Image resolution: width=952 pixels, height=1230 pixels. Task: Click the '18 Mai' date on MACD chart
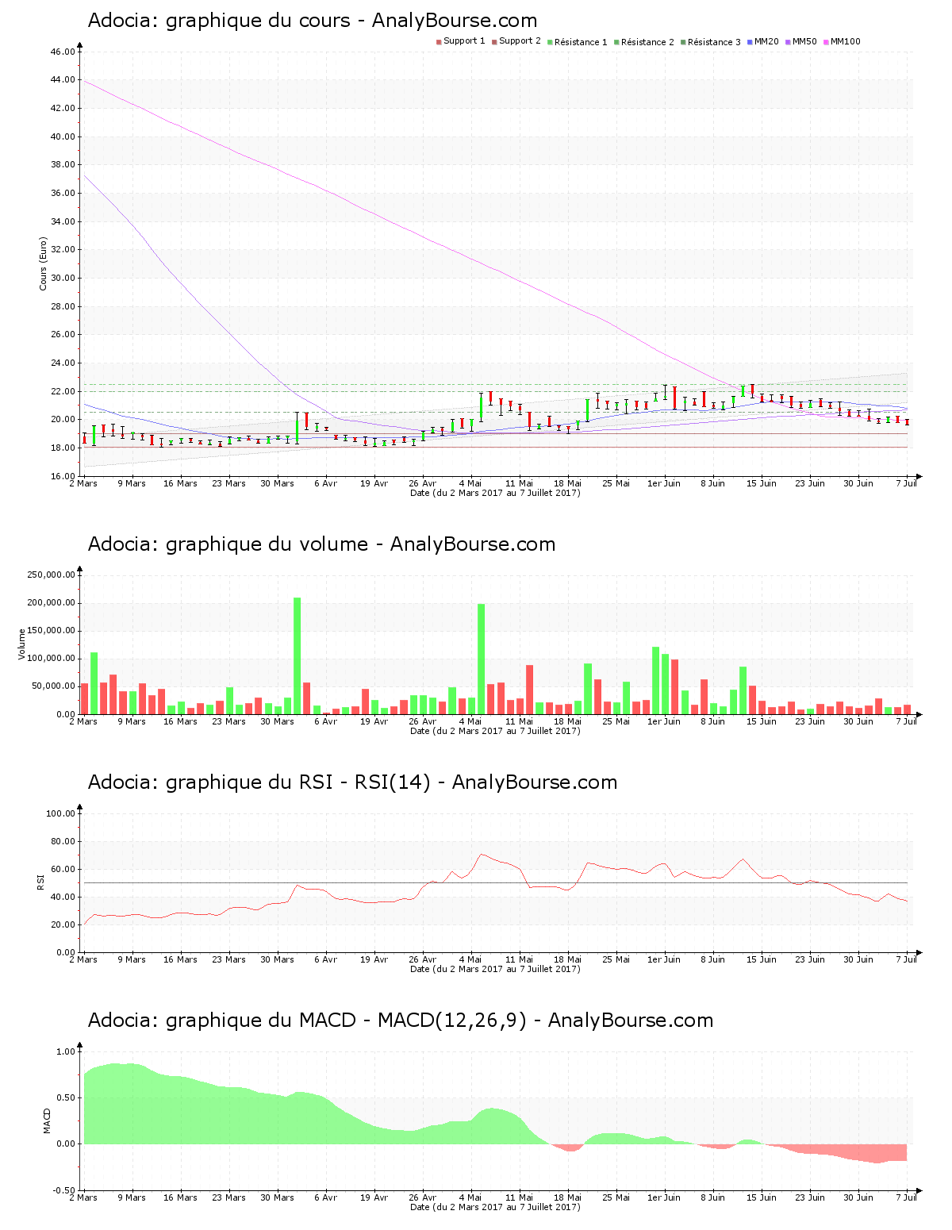point(567,1197)
